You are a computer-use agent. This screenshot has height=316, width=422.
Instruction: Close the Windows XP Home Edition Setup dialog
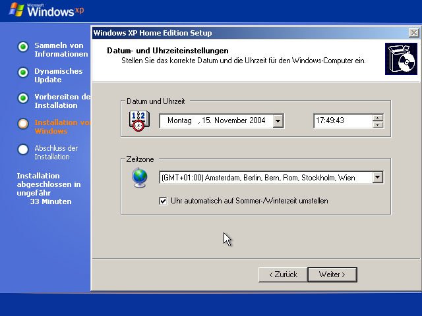[413, 32]
